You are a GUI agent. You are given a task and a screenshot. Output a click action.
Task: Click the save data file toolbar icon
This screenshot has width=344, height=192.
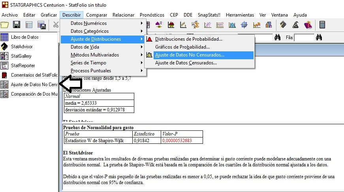41,25
